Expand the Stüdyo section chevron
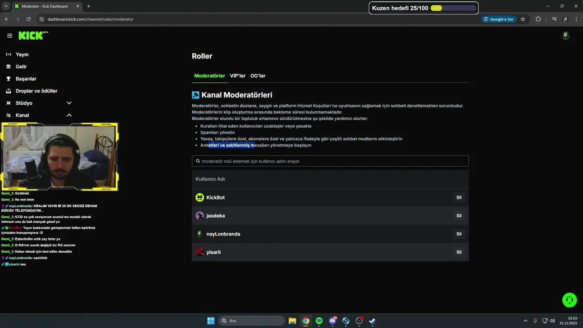 coord(69,103)
